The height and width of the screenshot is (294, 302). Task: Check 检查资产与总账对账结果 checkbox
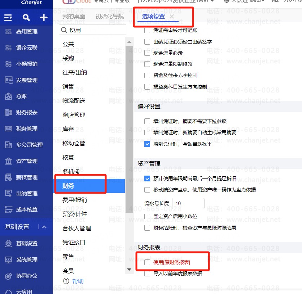click(147, 228)
